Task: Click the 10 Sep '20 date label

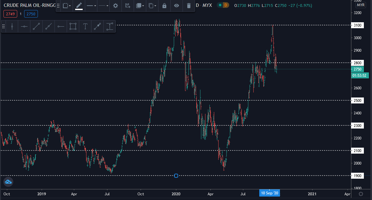Action: (x=269, y=193)
